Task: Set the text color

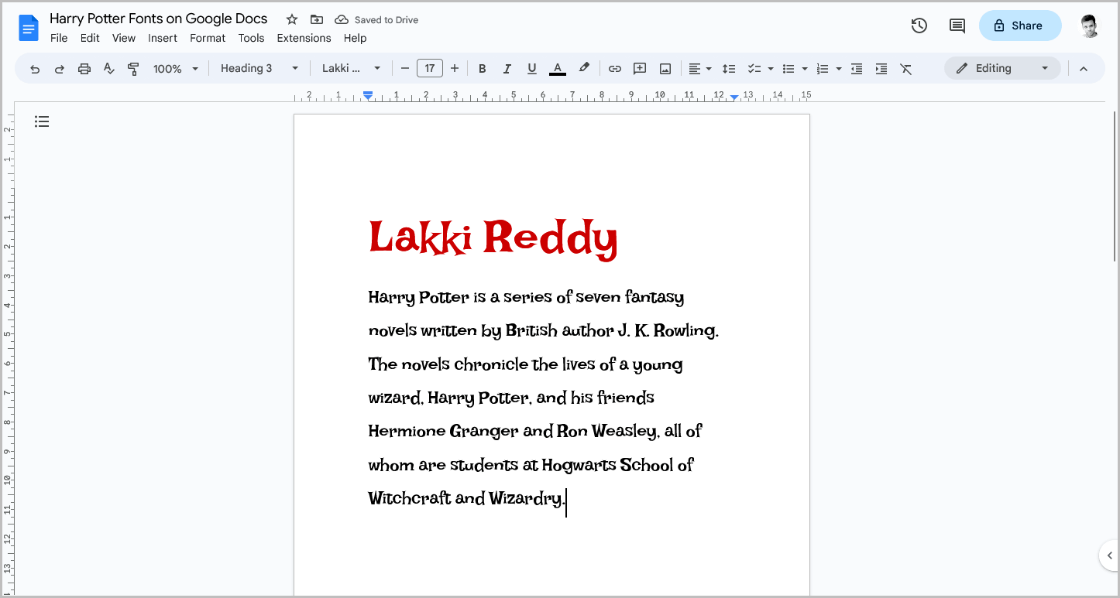Action: 557,68
